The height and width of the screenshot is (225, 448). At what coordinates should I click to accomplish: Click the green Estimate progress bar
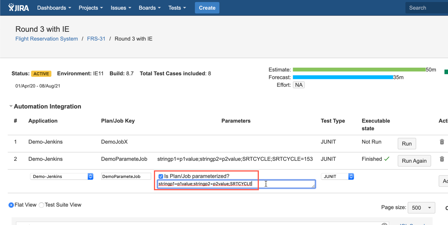point(359,70)
